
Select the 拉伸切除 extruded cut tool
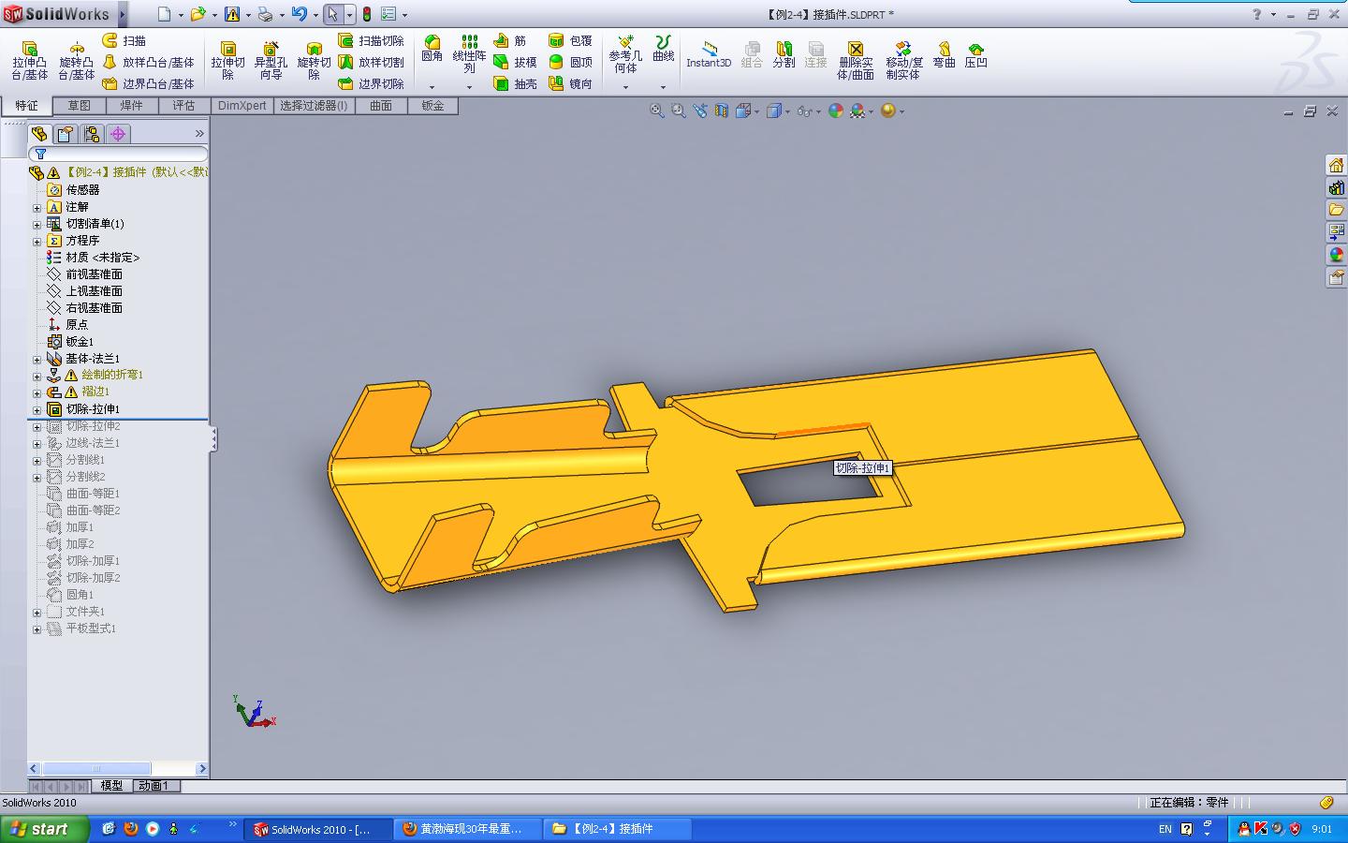(227, 61)
